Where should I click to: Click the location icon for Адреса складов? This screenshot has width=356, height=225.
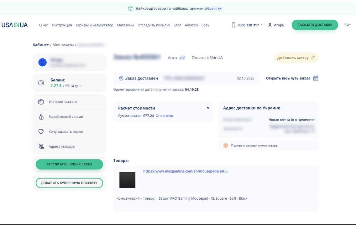tap(41, 147)
